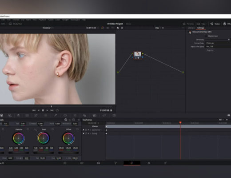
Task: Click the Gamma color wheel center
Action: [19, 138]
